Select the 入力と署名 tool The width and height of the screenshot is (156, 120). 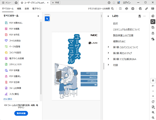tap(12, 94)
